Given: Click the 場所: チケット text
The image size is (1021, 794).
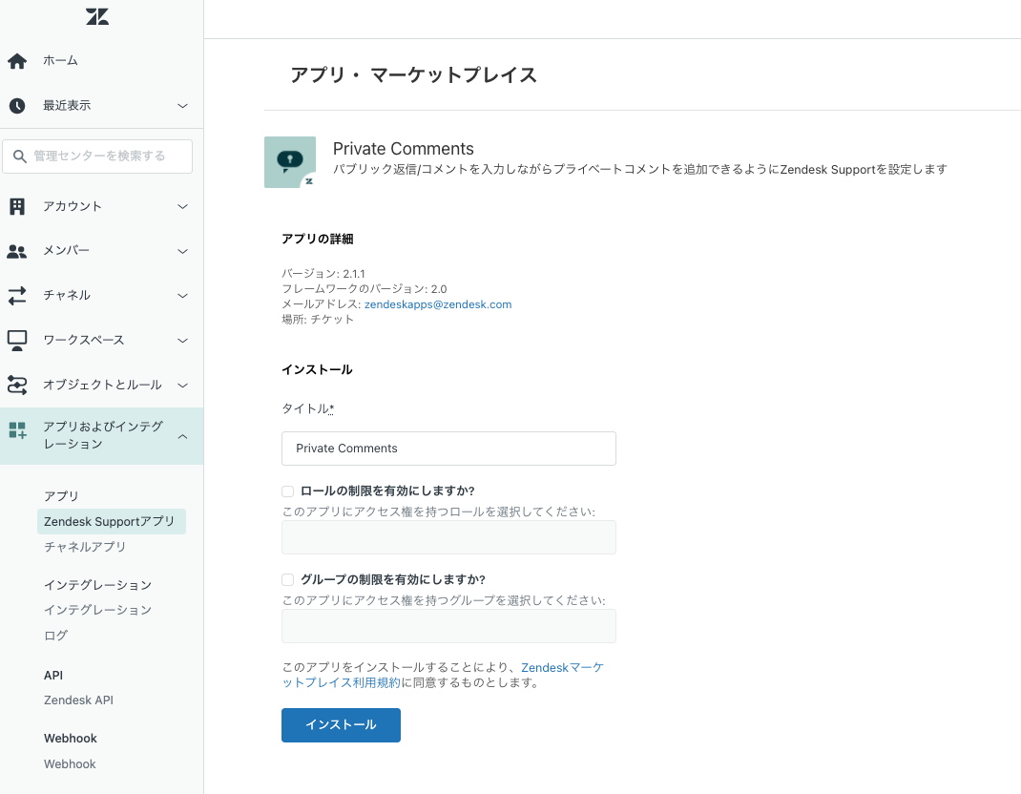Looking at the screenshot, I should point(318,319).
